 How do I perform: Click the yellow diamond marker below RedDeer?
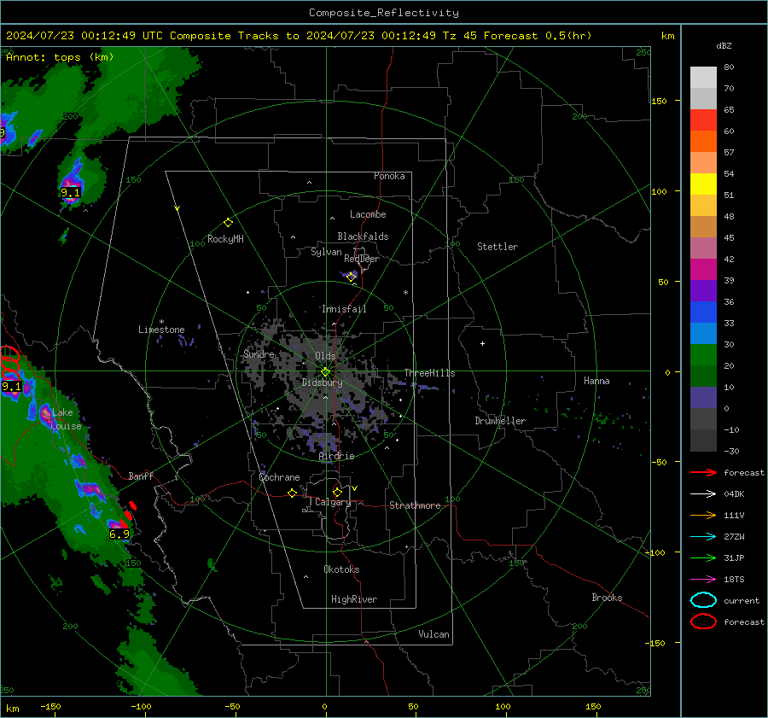click(352, 277)
